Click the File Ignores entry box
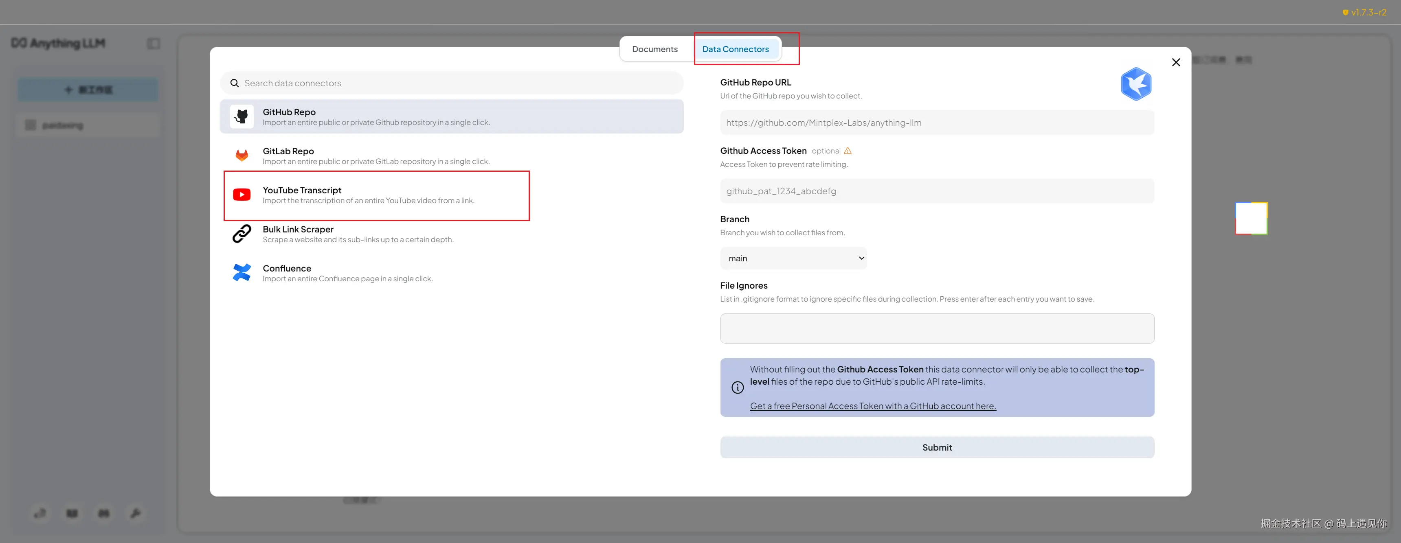The height and width of the screenshot is (543, 1401). point(937,328)
